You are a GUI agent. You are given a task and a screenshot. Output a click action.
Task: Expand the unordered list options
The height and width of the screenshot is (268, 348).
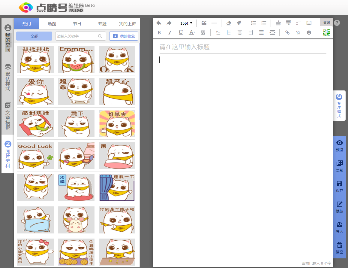click(x=253, y=23)
